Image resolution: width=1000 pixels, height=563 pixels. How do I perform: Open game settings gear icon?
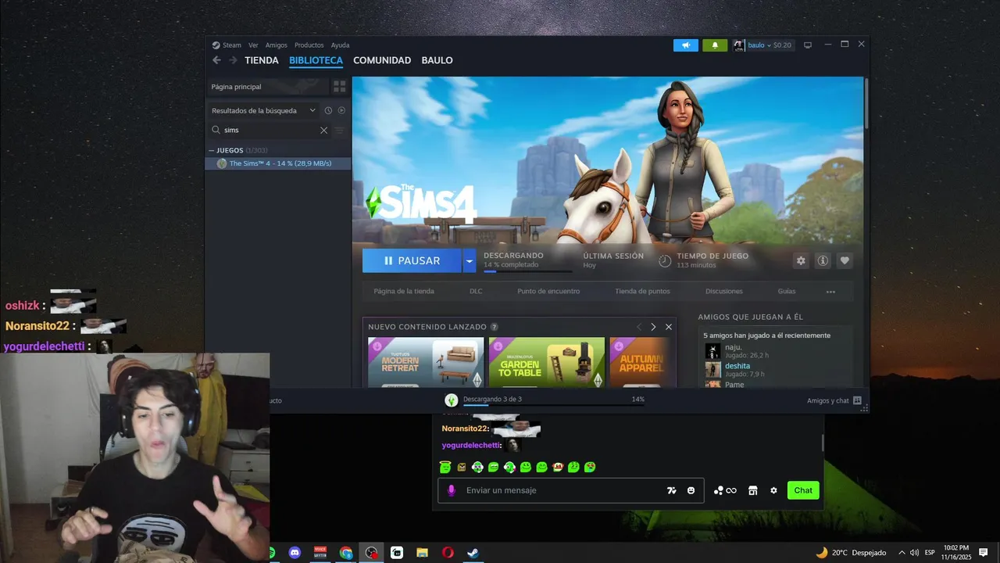tap(801, 260)
